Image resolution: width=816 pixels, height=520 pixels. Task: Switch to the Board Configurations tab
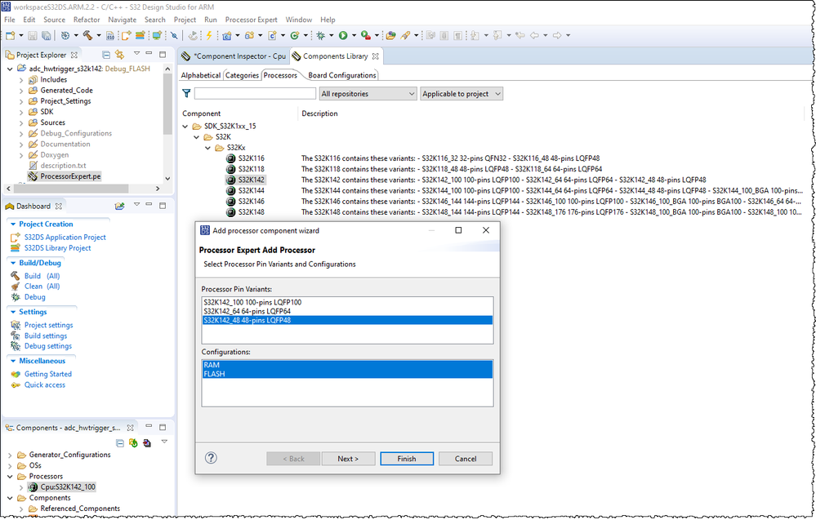342,75
